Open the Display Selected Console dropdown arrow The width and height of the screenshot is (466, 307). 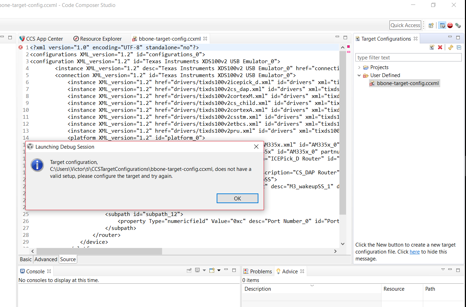(x=204, y=270)
